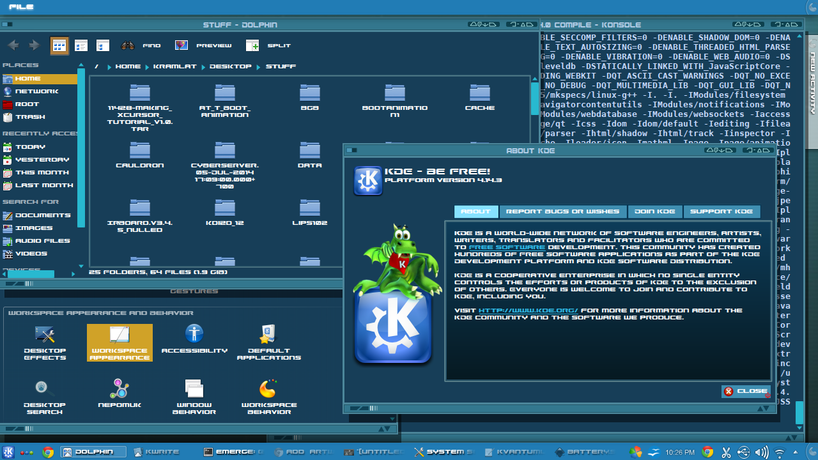Switch to About tab in About KDE
The width and height of the screenshot is (818, 460).
476,211
